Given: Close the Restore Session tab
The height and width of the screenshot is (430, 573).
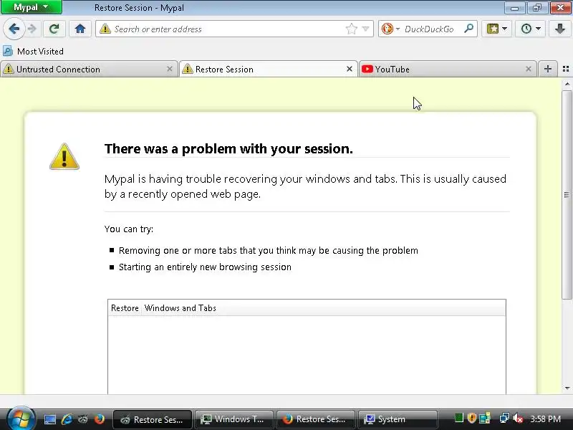Looking at the screenshot, I should click(350, 69).
